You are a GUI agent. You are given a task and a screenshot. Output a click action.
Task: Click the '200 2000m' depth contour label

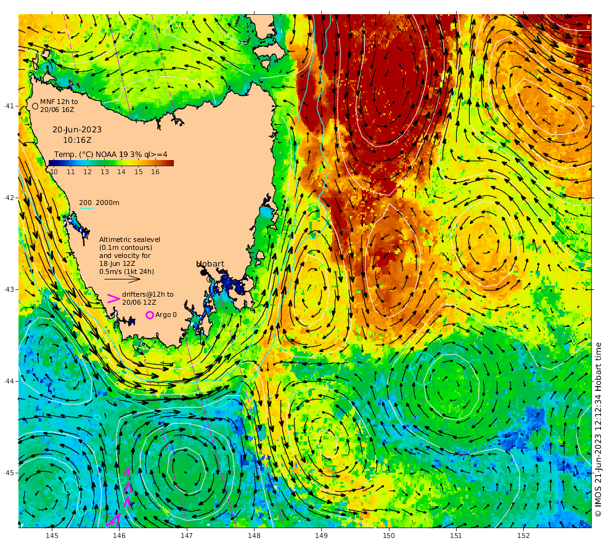pos(99,203)
